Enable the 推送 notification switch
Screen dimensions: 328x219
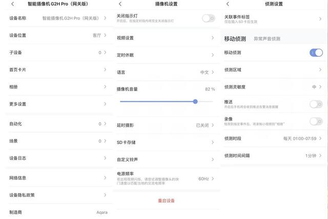316,104
